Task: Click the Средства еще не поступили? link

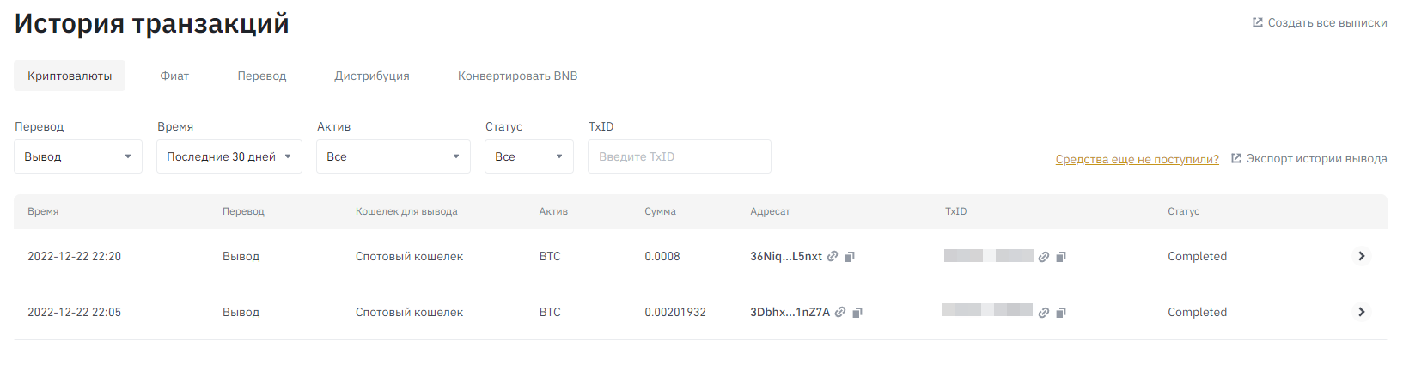Action: click(x=1137, y=159)
